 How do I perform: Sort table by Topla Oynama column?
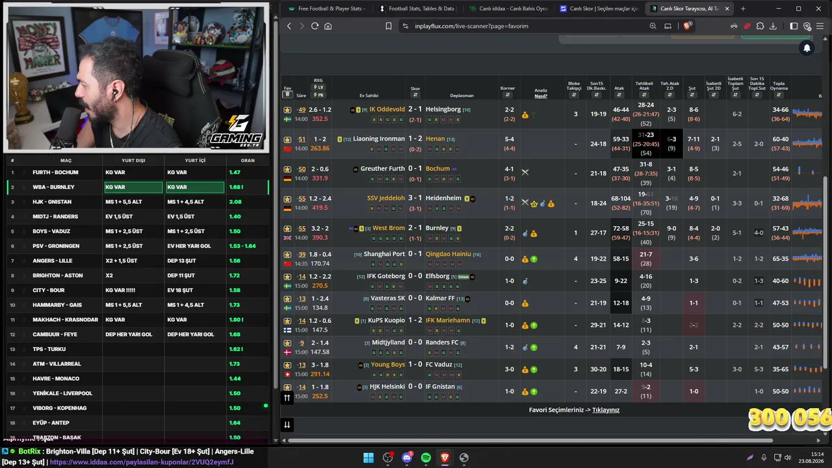[779, 95]
